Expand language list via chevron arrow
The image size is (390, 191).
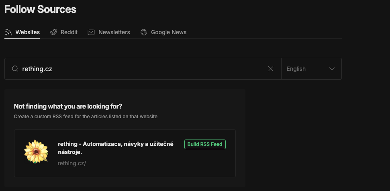coord(332,69)
